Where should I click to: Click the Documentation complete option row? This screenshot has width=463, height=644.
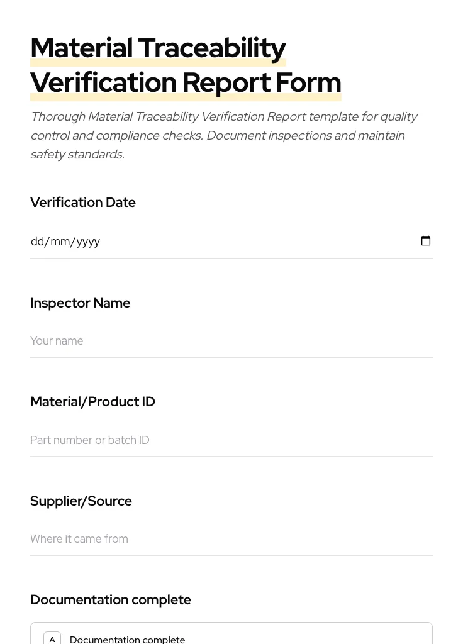coord(231,638)
